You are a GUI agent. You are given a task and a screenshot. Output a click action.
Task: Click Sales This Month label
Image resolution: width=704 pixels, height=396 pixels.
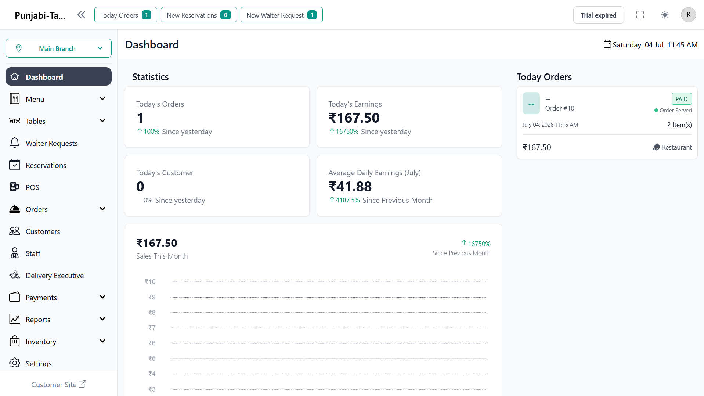click(162, 256)
